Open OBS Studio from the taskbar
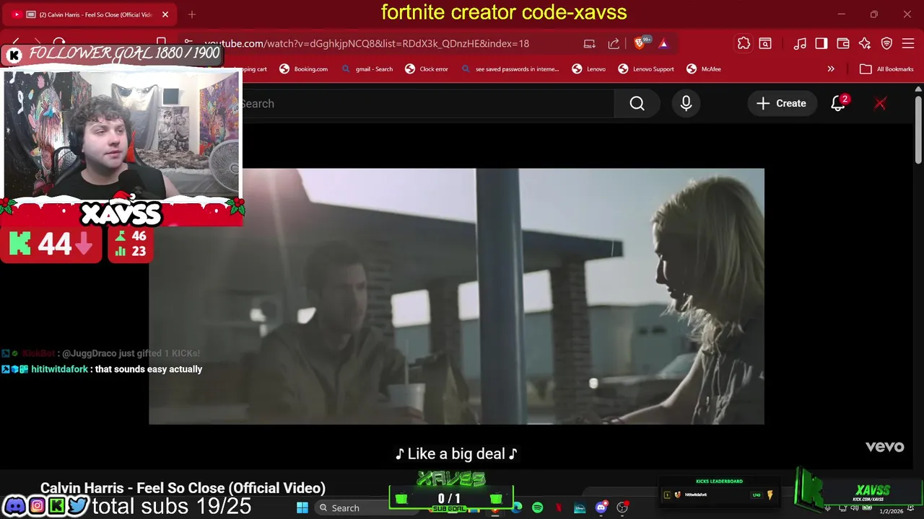 (622, 507)
